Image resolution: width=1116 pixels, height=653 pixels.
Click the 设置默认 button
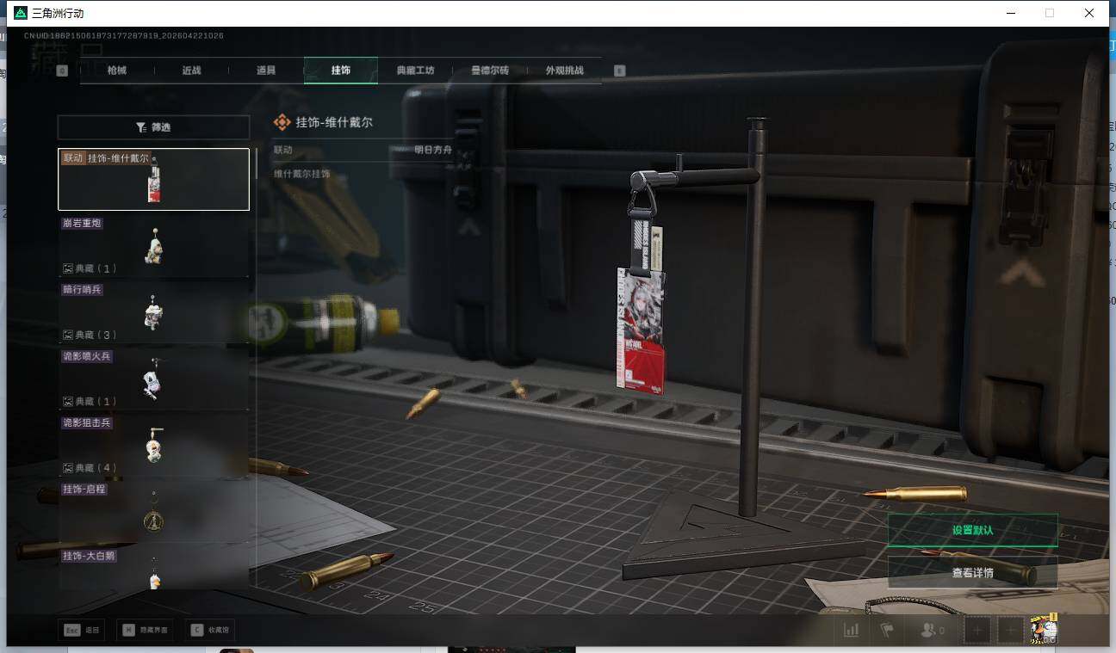(972, 530)
